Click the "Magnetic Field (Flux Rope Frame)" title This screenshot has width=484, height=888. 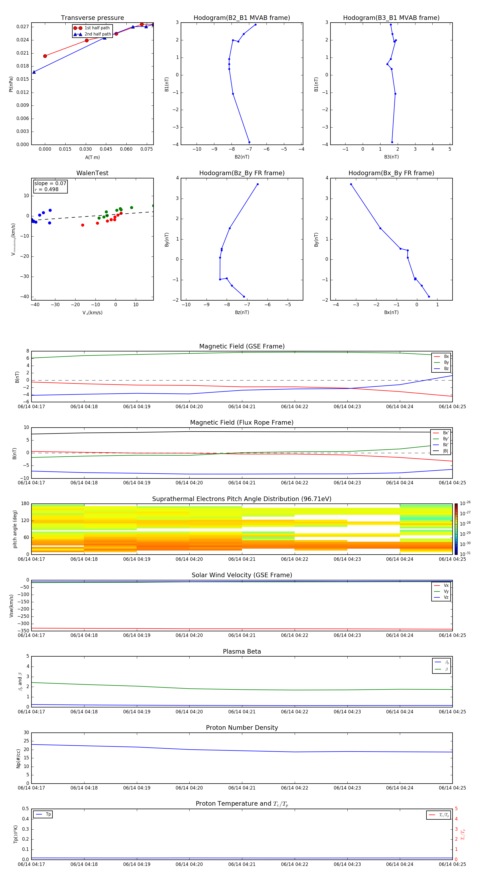pos(242,423)
